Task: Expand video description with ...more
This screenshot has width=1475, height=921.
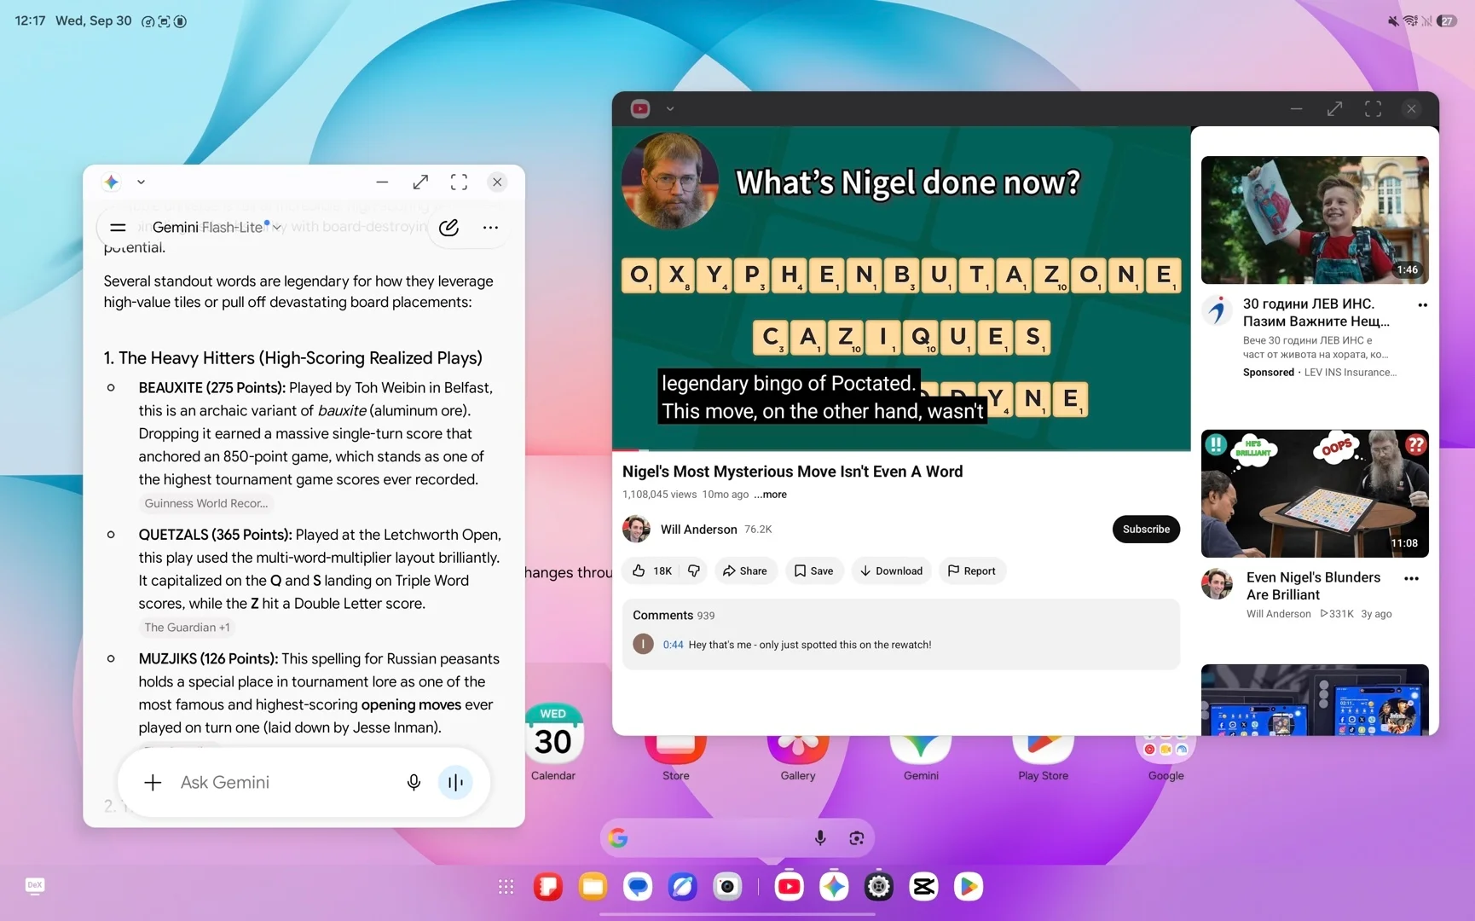Action: tap(771, 495)
